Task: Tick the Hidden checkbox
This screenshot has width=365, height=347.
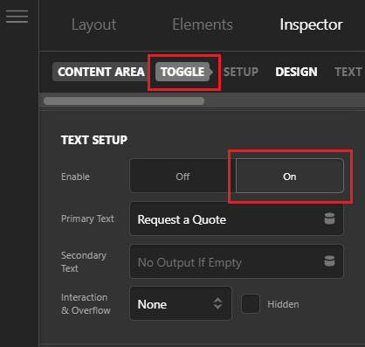Action: coord(251,303)
